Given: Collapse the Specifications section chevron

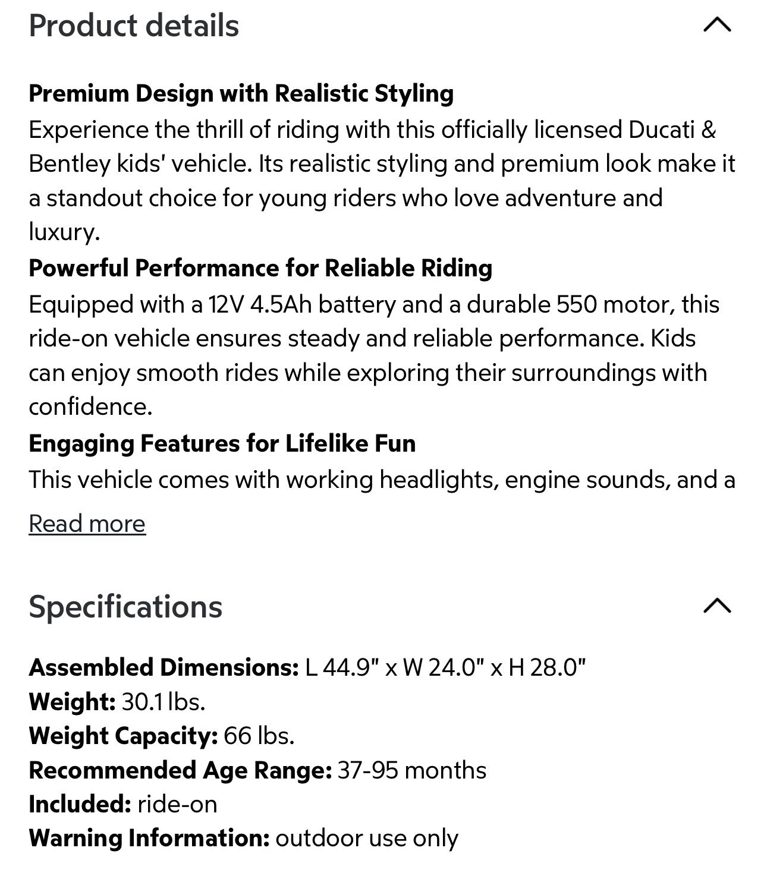Looking at the screenshot, I should 717,606.
